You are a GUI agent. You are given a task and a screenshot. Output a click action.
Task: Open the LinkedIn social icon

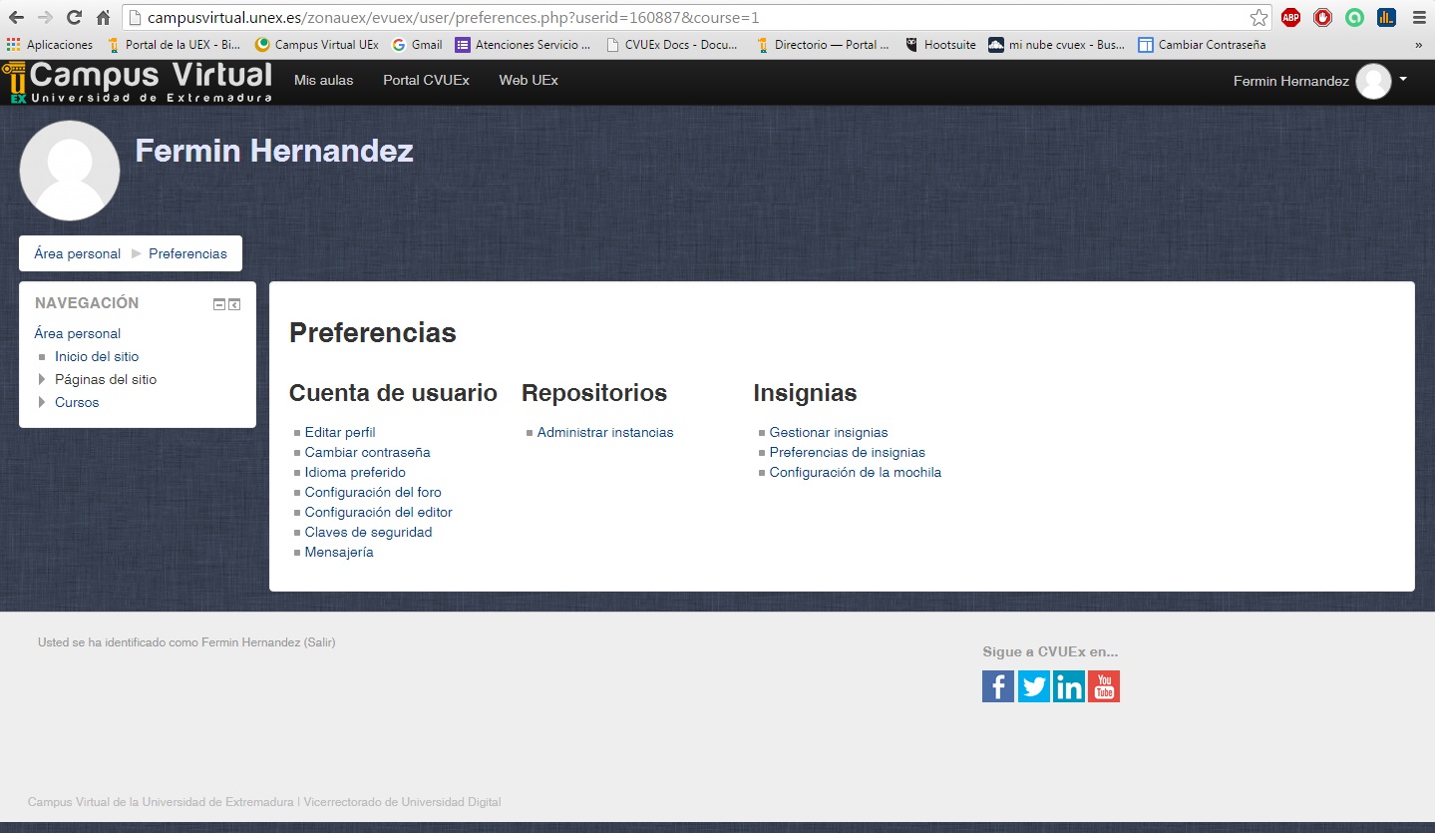[x=1068, y=686]
